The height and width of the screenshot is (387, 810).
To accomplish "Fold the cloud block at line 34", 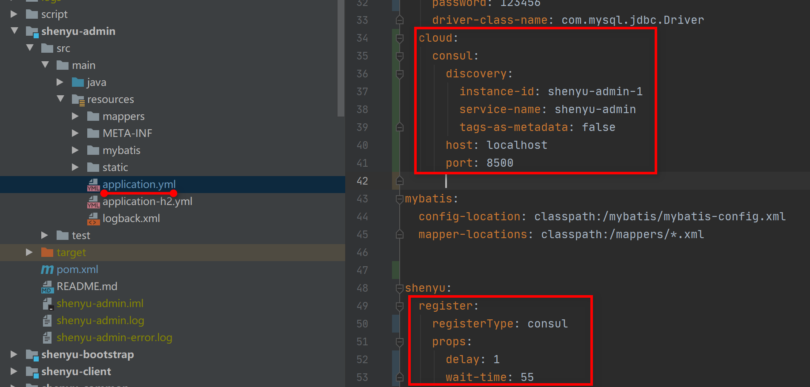I will click(x=400, y=38).
